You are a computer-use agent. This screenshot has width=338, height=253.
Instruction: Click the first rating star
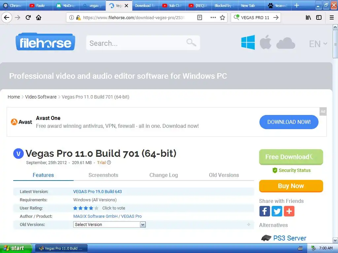coord(75,208)
